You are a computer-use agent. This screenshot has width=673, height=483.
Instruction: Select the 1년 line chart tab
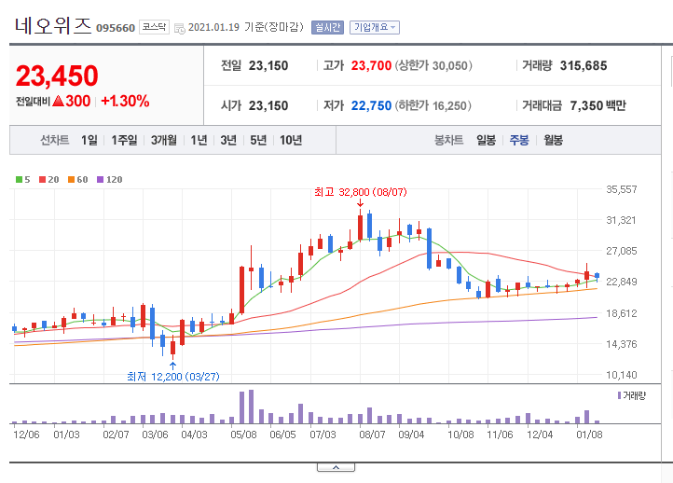tap(199, 140)
